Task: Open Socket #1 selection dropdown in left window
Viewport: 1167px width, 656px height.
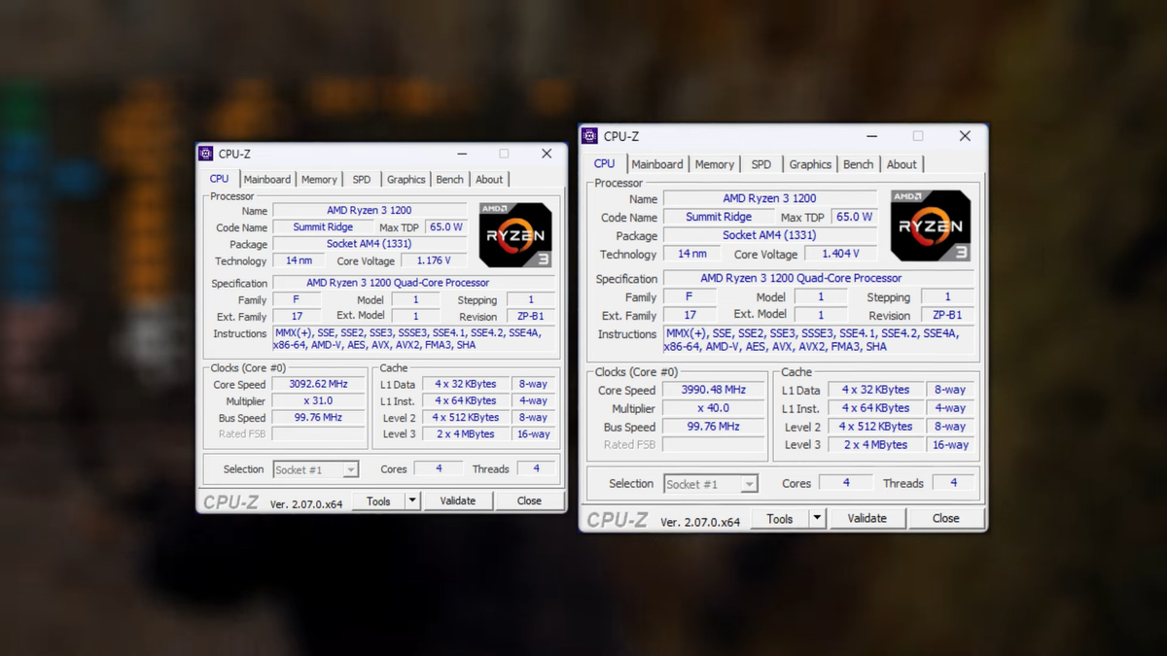Action: (x=315, y=469)
